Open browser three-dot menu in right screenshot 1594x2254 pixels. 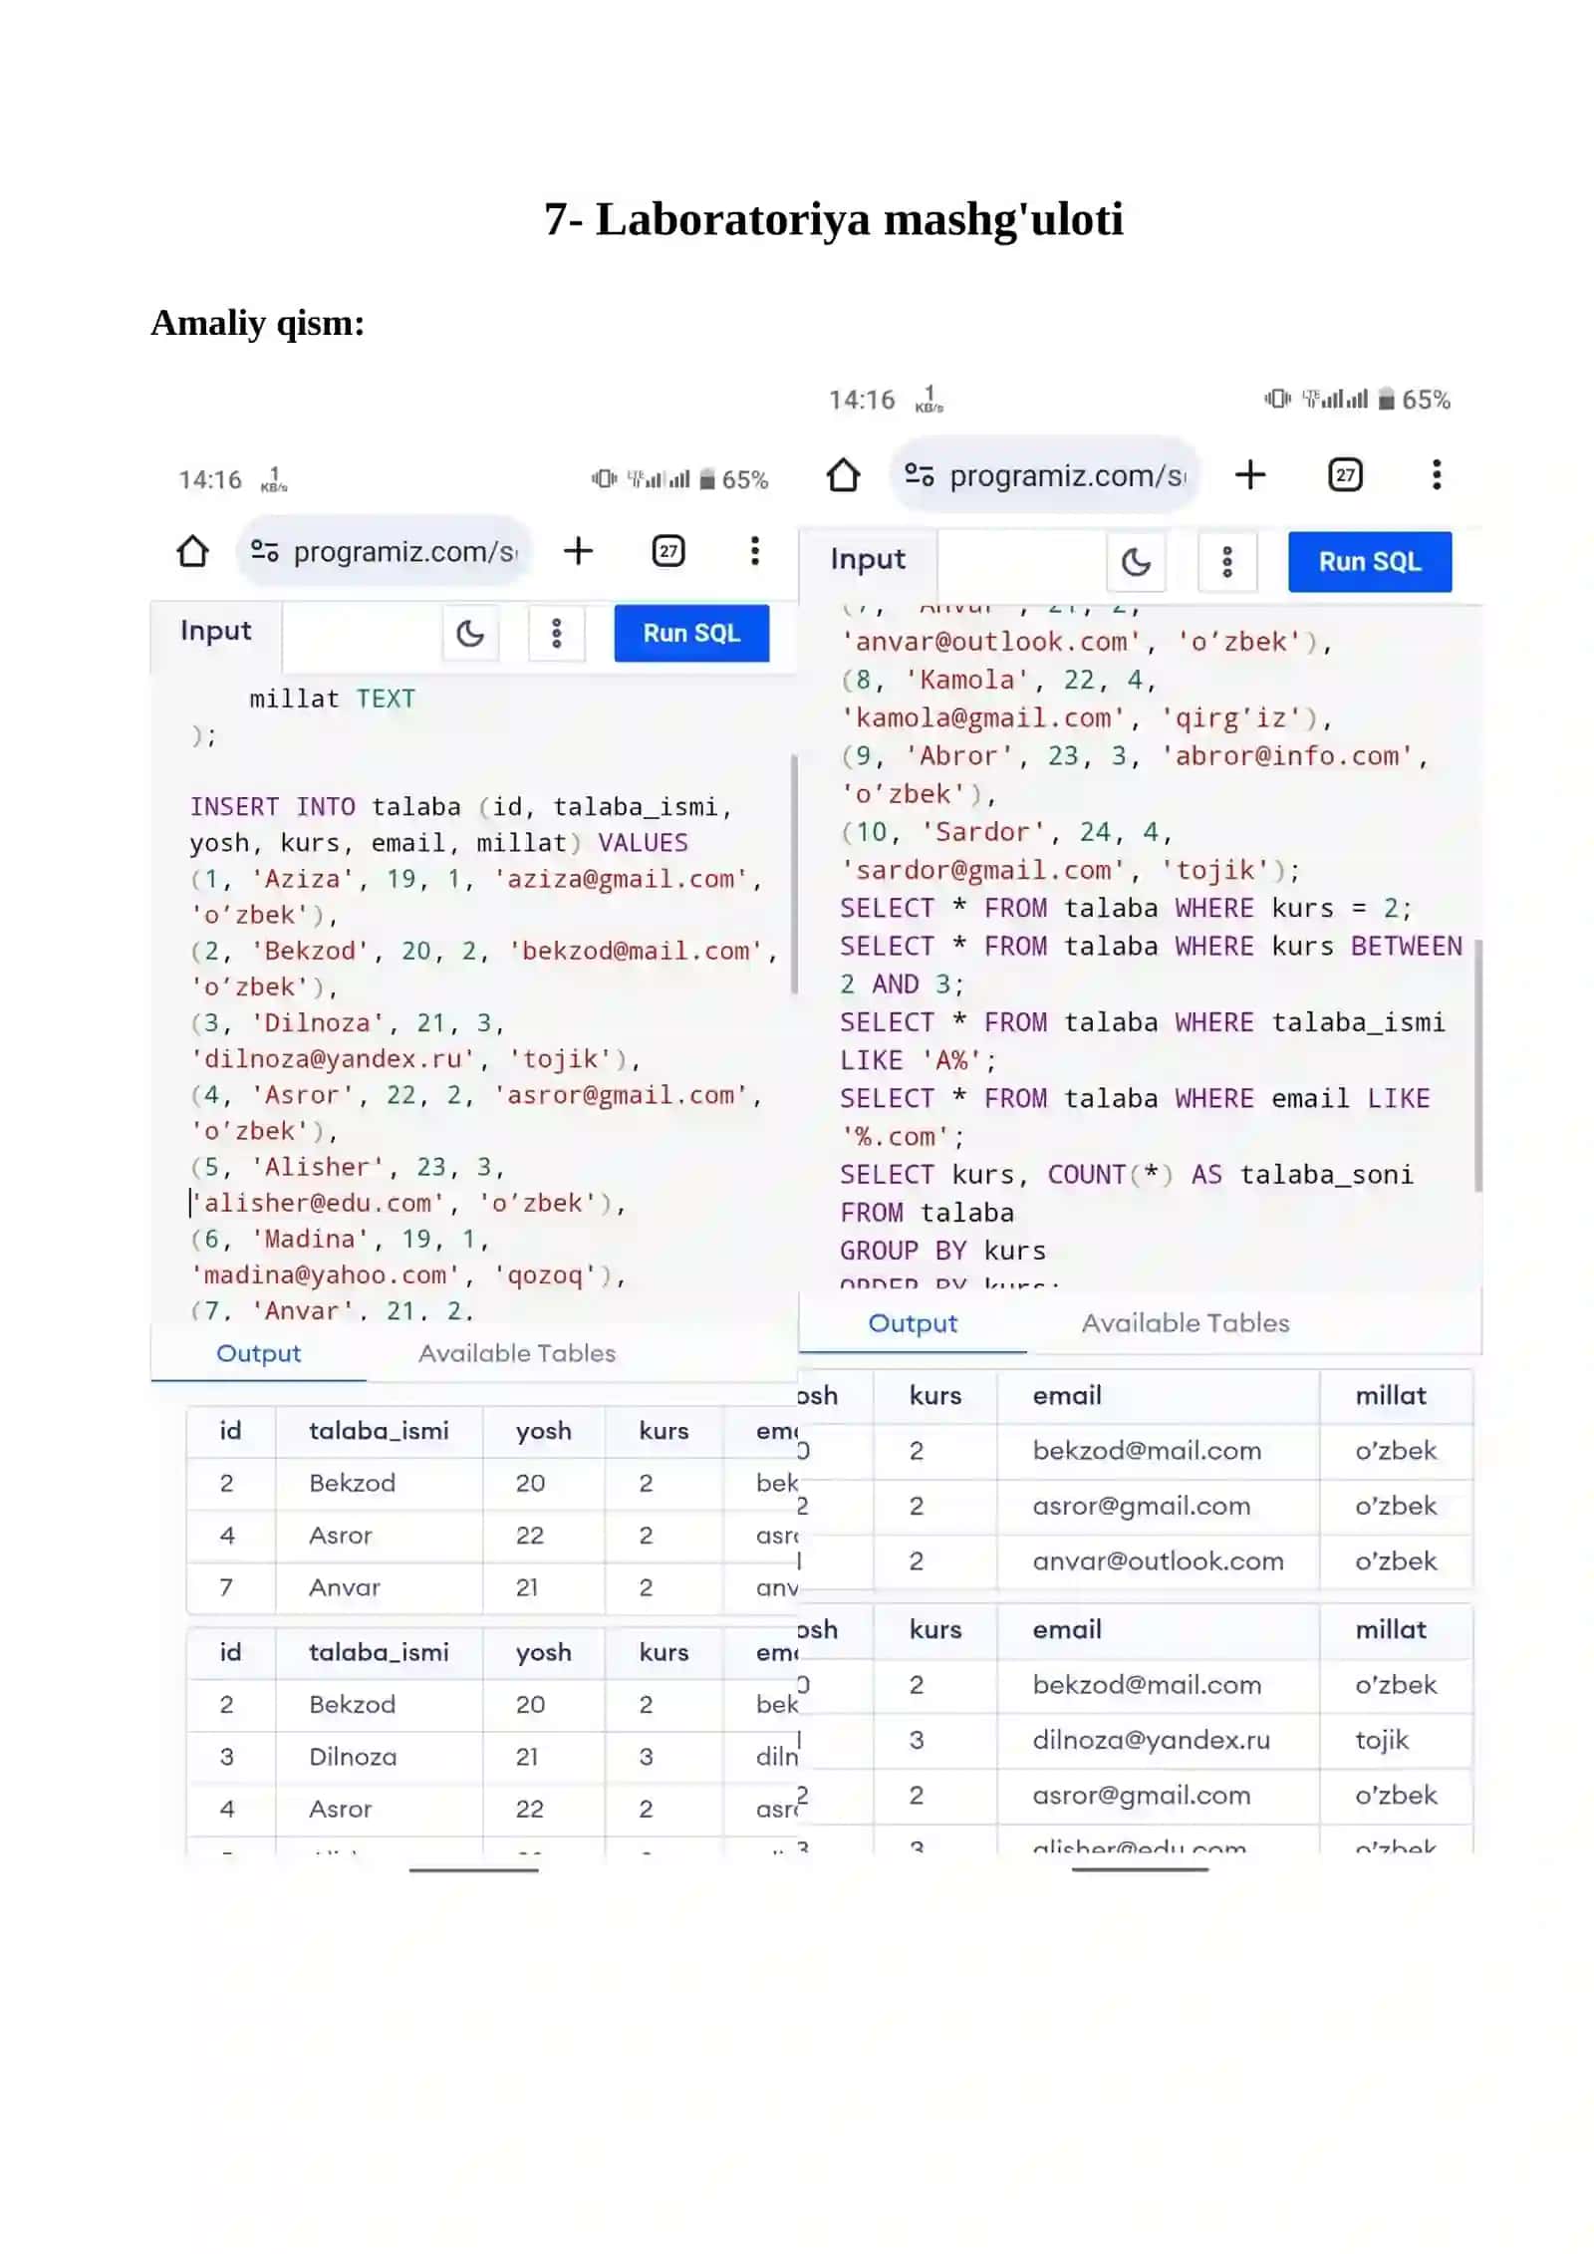tap(1436, 475)
